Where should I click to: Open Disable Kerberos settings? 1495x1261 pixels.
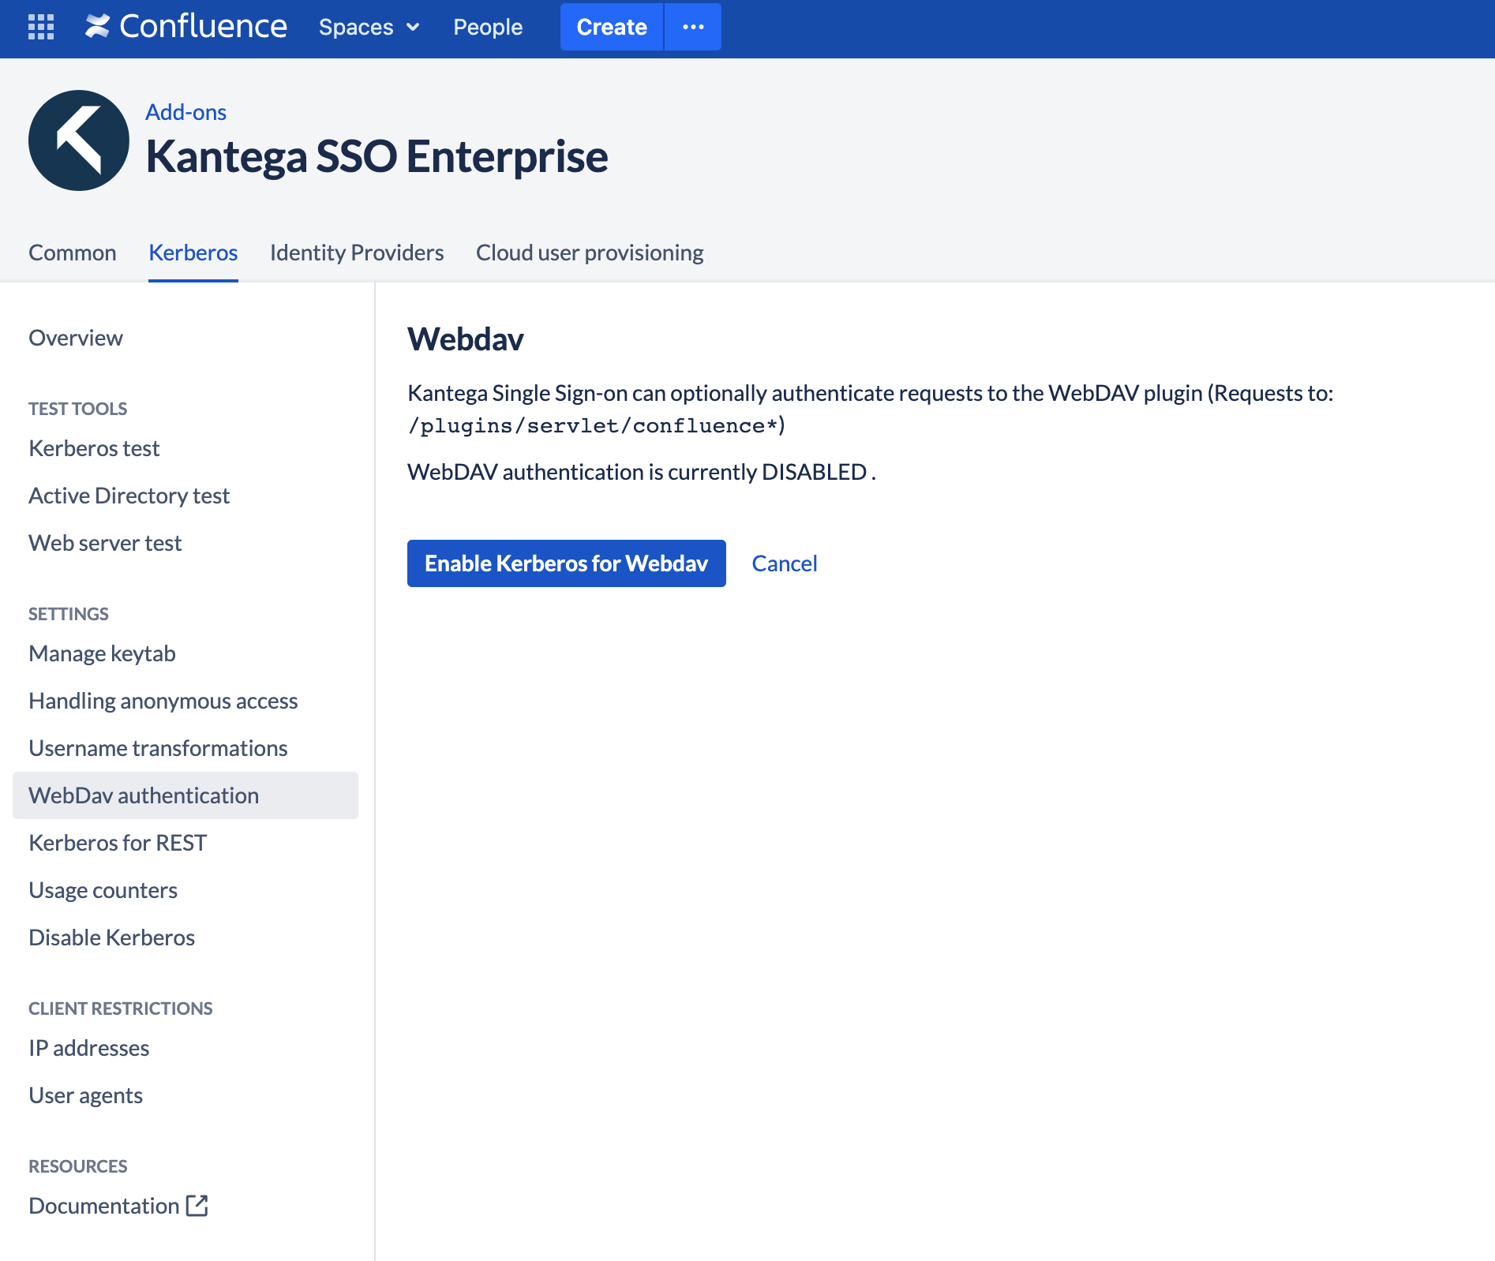click(111, 937)
